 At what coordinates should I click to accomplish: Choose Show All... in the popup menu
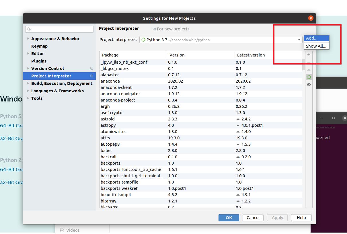coord(316,46)
